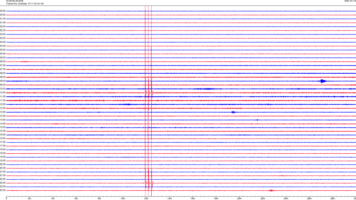Viewport: 356px width, 200px height.
Task: Click the 20m tick label on time axis
Action: 239,199
